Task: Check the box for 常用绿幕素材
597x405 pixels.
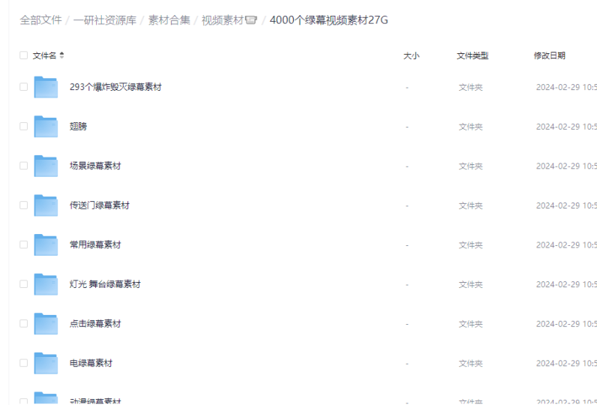Action: (x=23, y=244)
